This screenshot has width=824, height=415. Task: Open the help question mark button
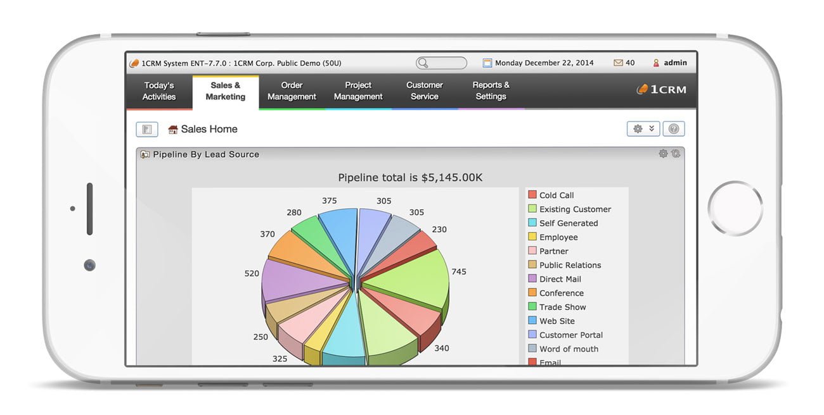(674, 129)
